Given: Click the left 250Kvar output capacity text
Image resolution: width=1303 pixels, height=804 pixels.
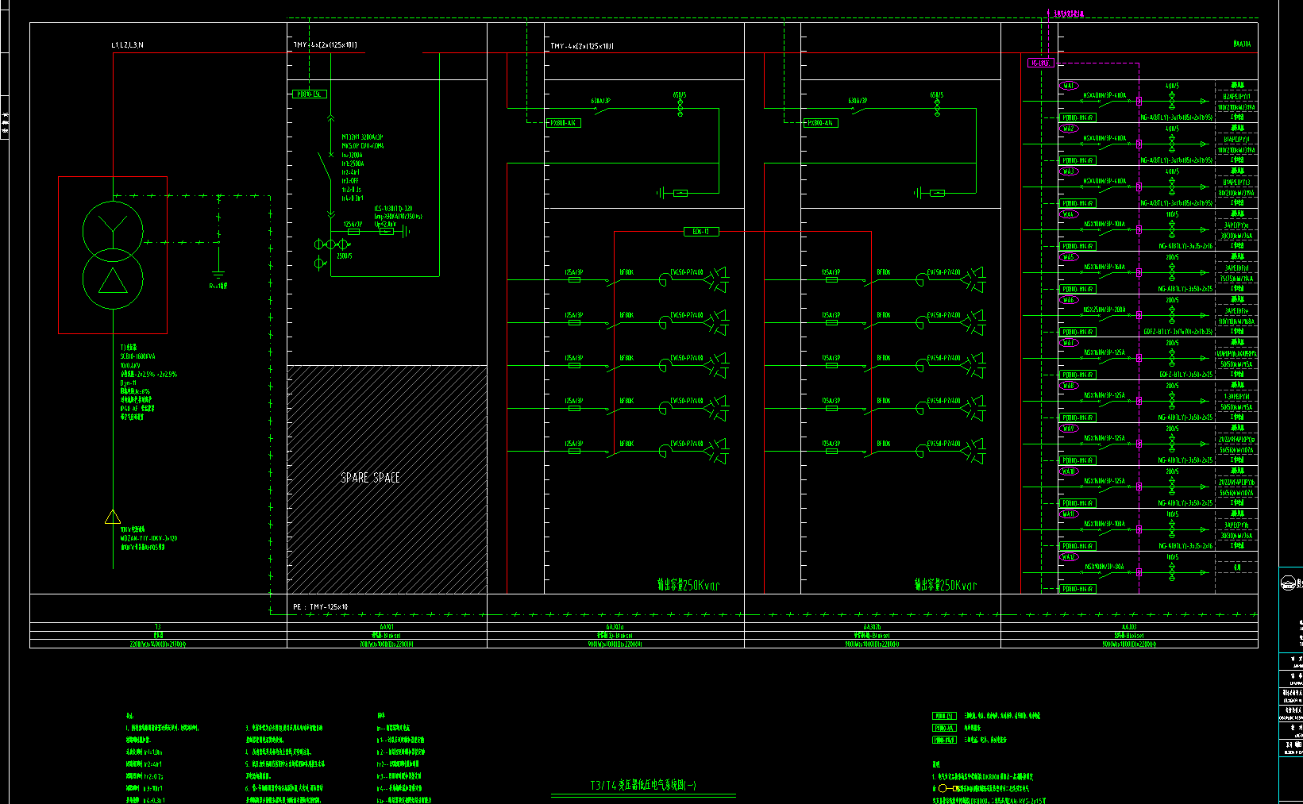Looking at the screenshot, I should (688, 585).
